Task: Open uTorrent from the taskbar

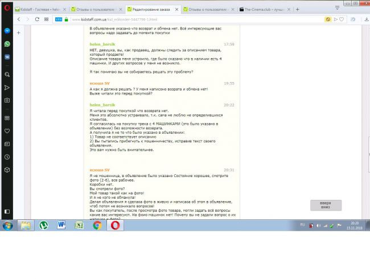Action: point(43,225)
